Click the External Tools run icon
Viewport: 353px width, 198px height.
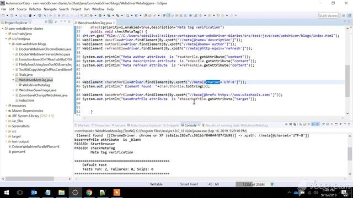[x=117, y=15]
